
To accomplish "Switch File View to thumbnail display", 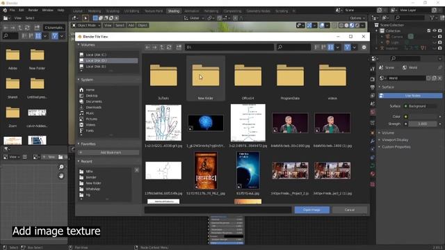I will pyautogui.click(x=331, y=47).
